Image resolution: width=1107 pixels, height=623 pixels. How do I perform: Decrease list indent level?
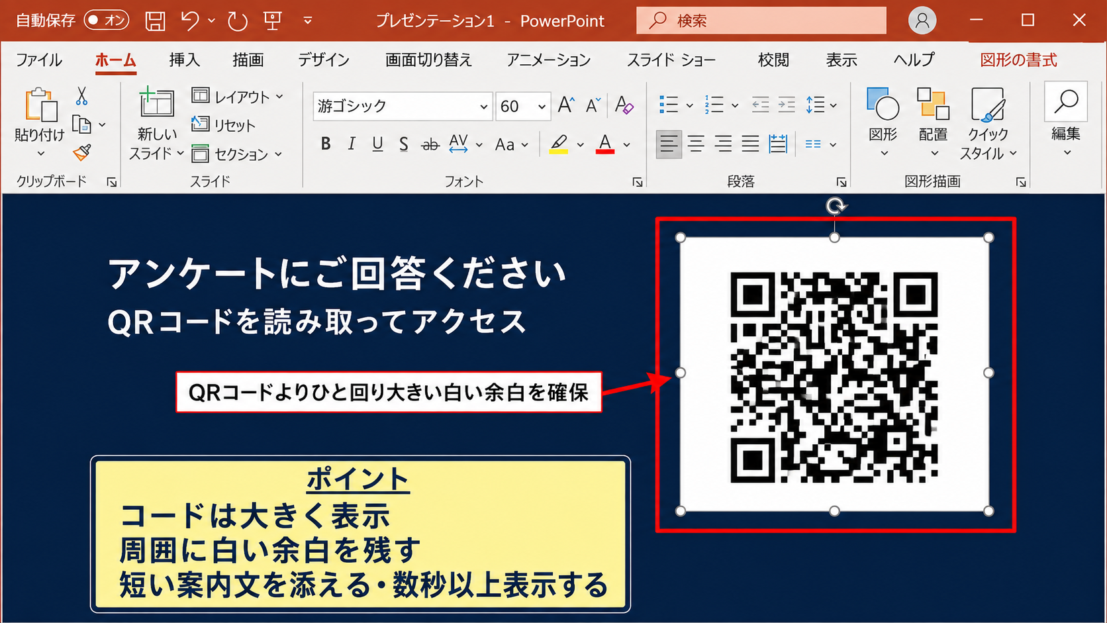point(760,105)
